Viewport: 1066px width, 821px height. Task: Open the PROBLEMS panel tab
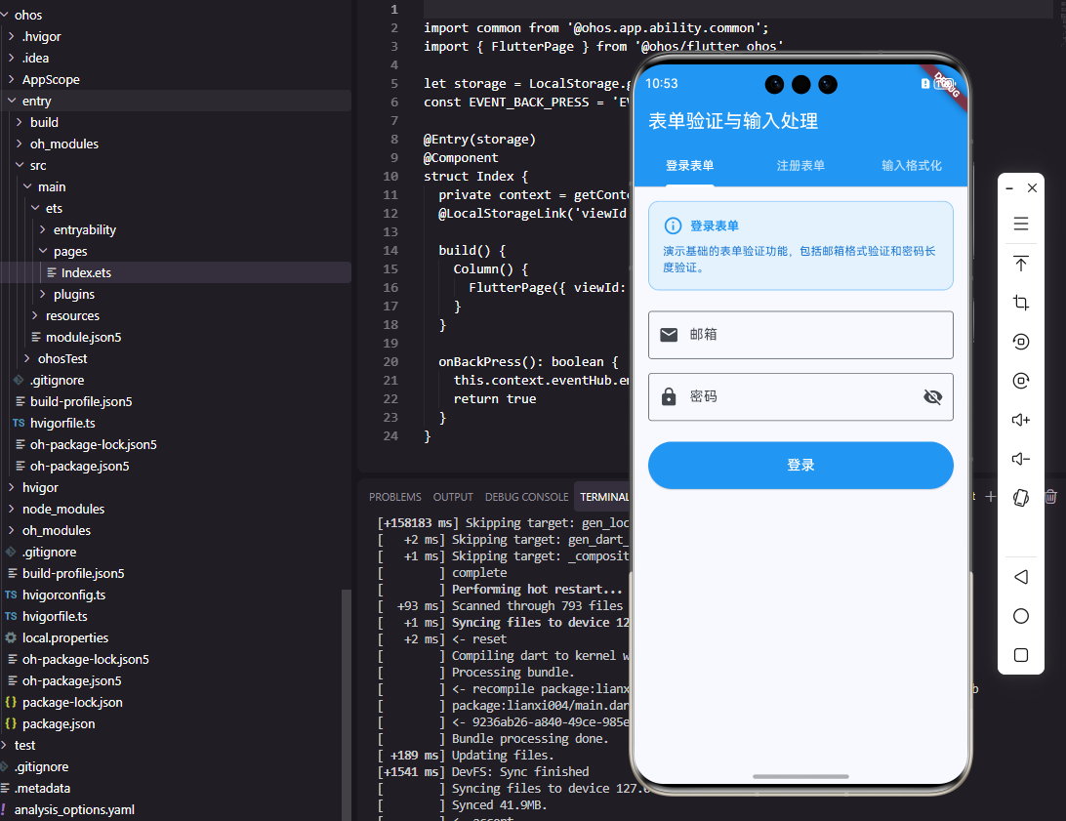pos(395,497)
